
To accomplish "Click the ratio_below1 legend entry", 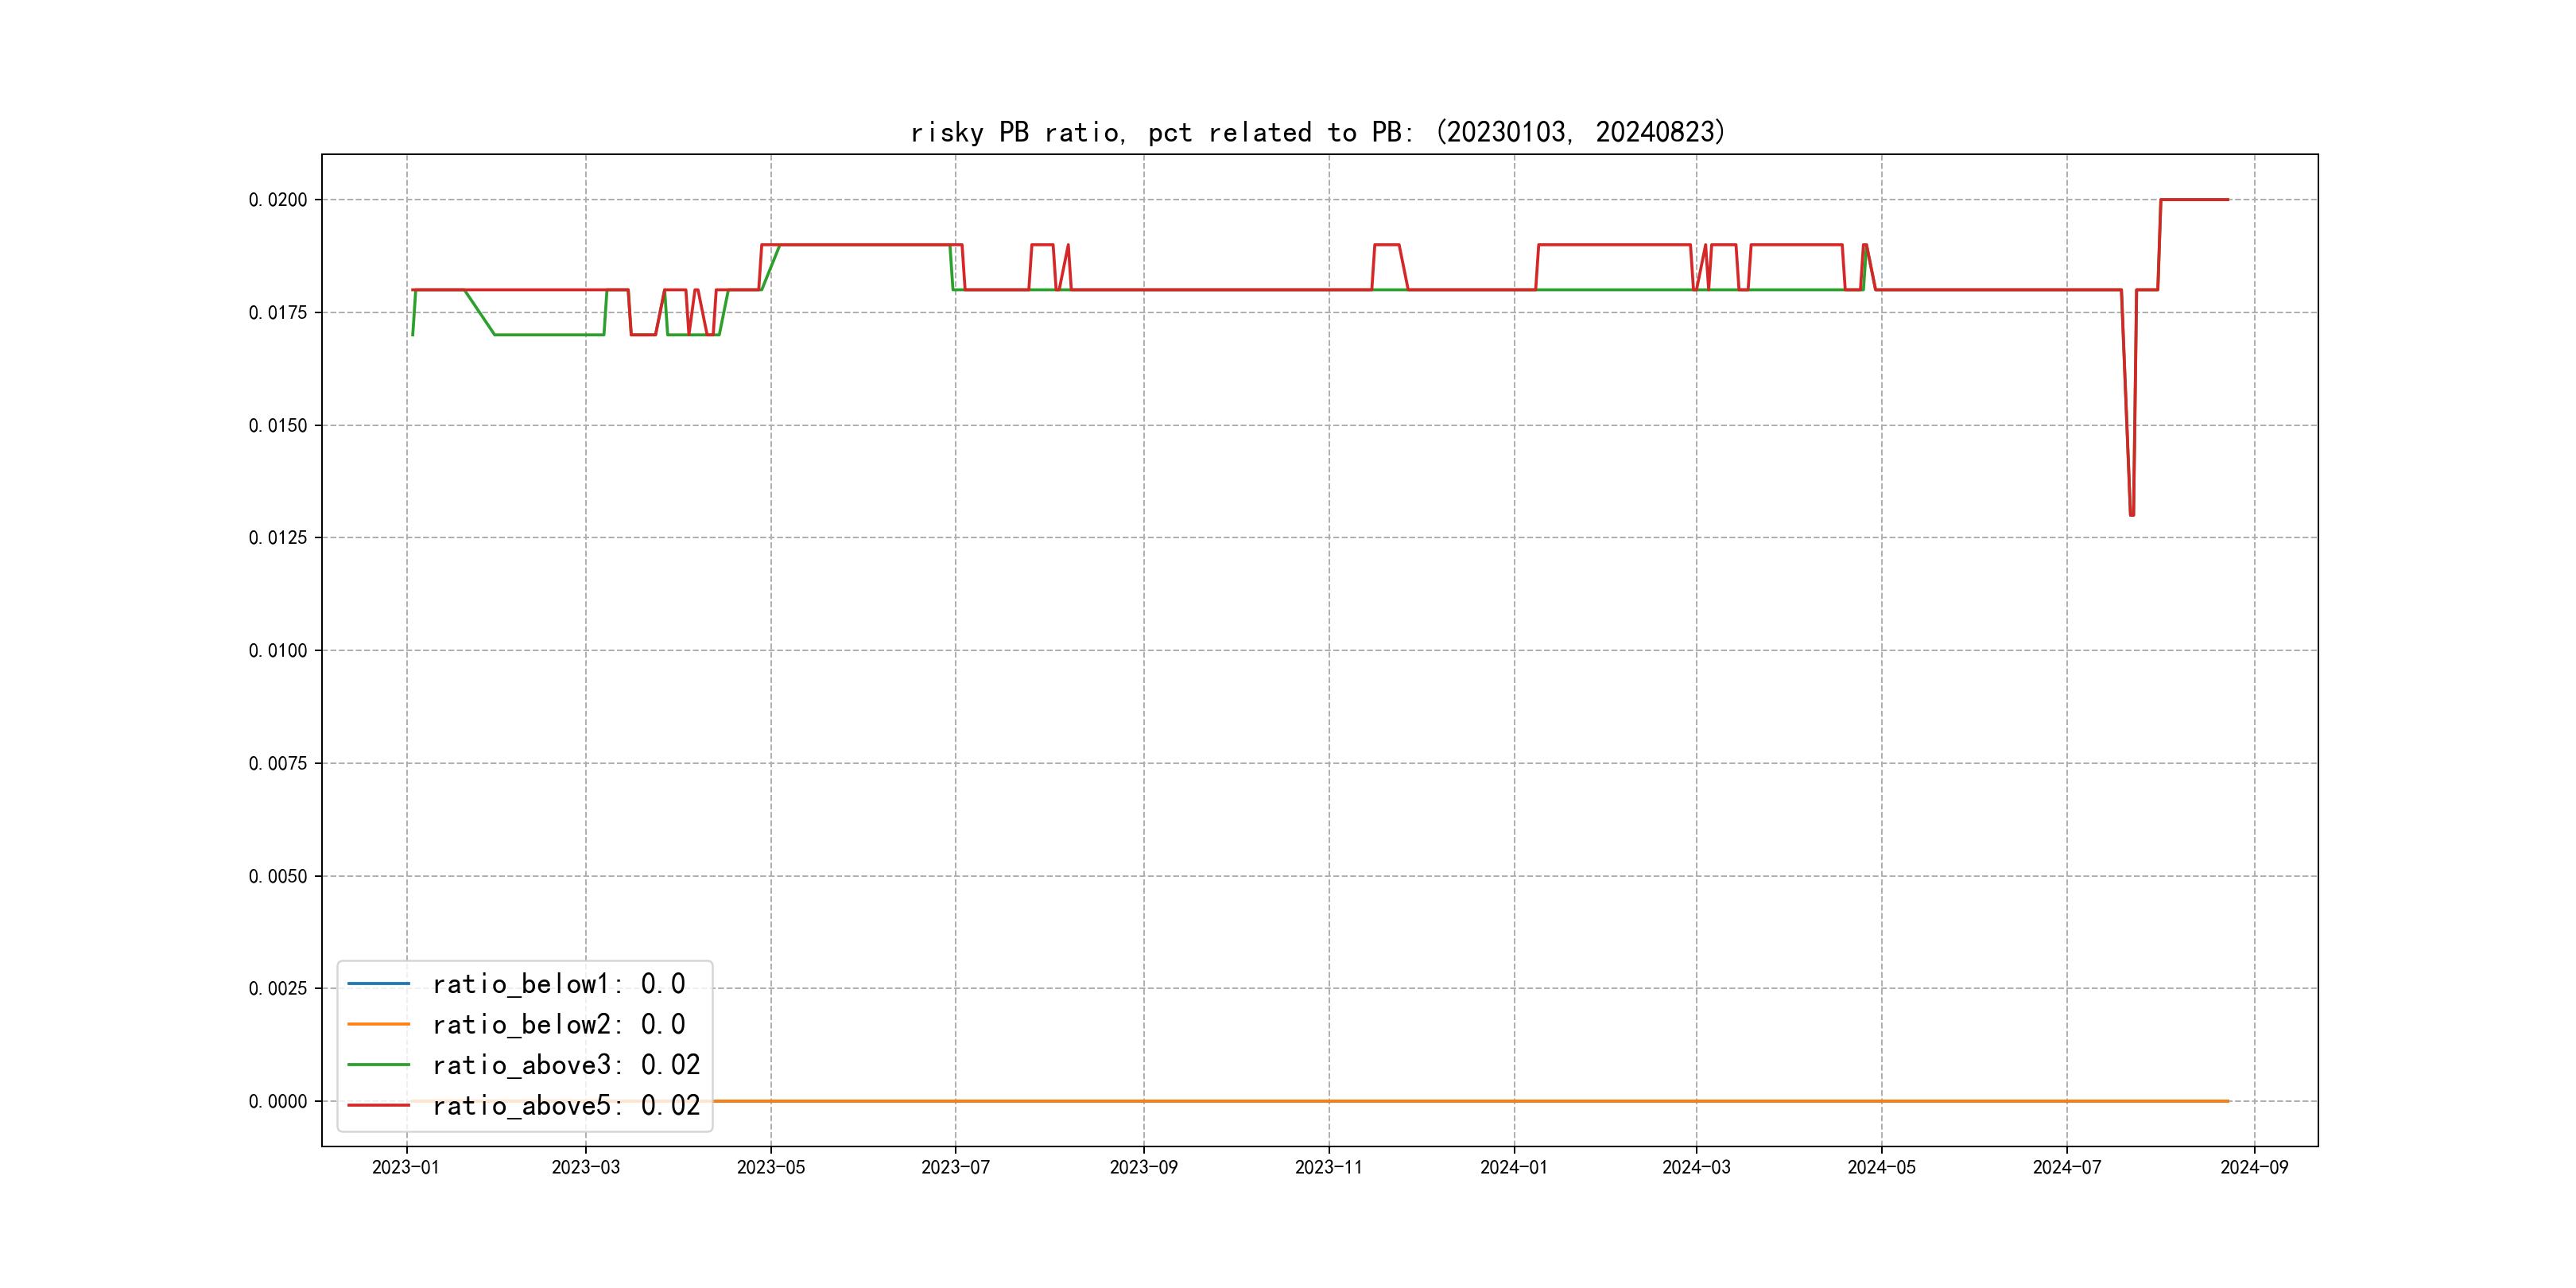I will pyautogui.click(x=558, y=984).
